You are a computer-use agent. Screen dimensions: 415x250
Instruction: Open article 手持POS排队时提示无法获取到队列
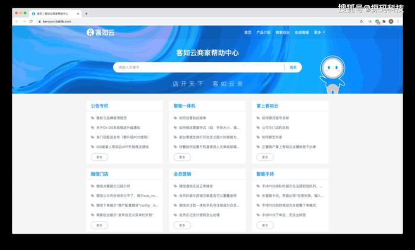coord(292,186)
